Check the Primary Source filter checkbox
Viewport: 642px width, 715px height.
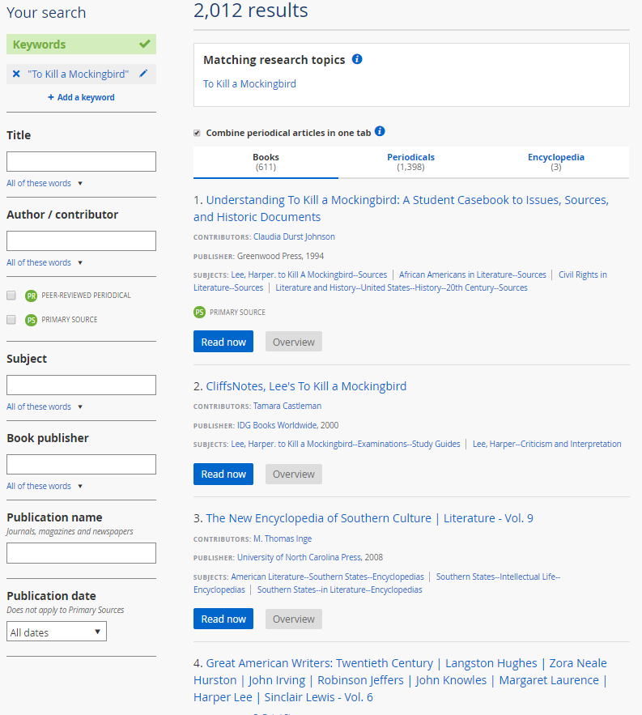coord(11,320)
